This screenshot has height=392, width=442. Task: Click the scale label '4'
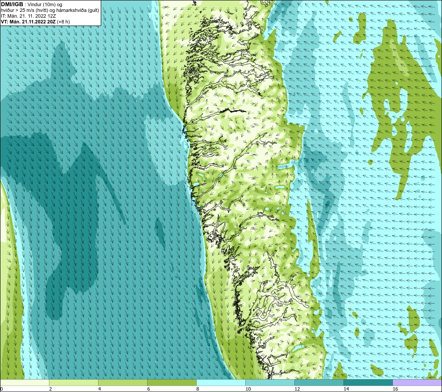point(99,389)
